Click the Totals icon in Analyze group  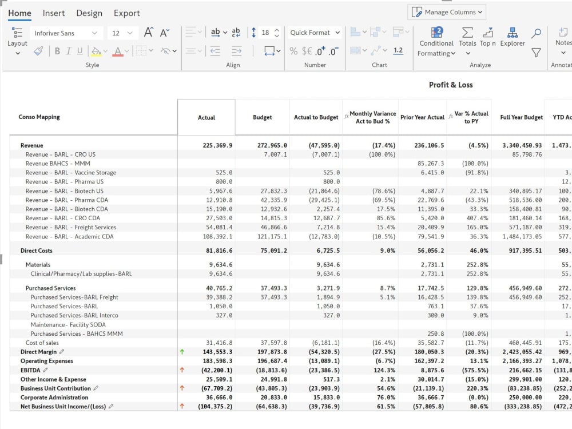(x=467, y=33)
